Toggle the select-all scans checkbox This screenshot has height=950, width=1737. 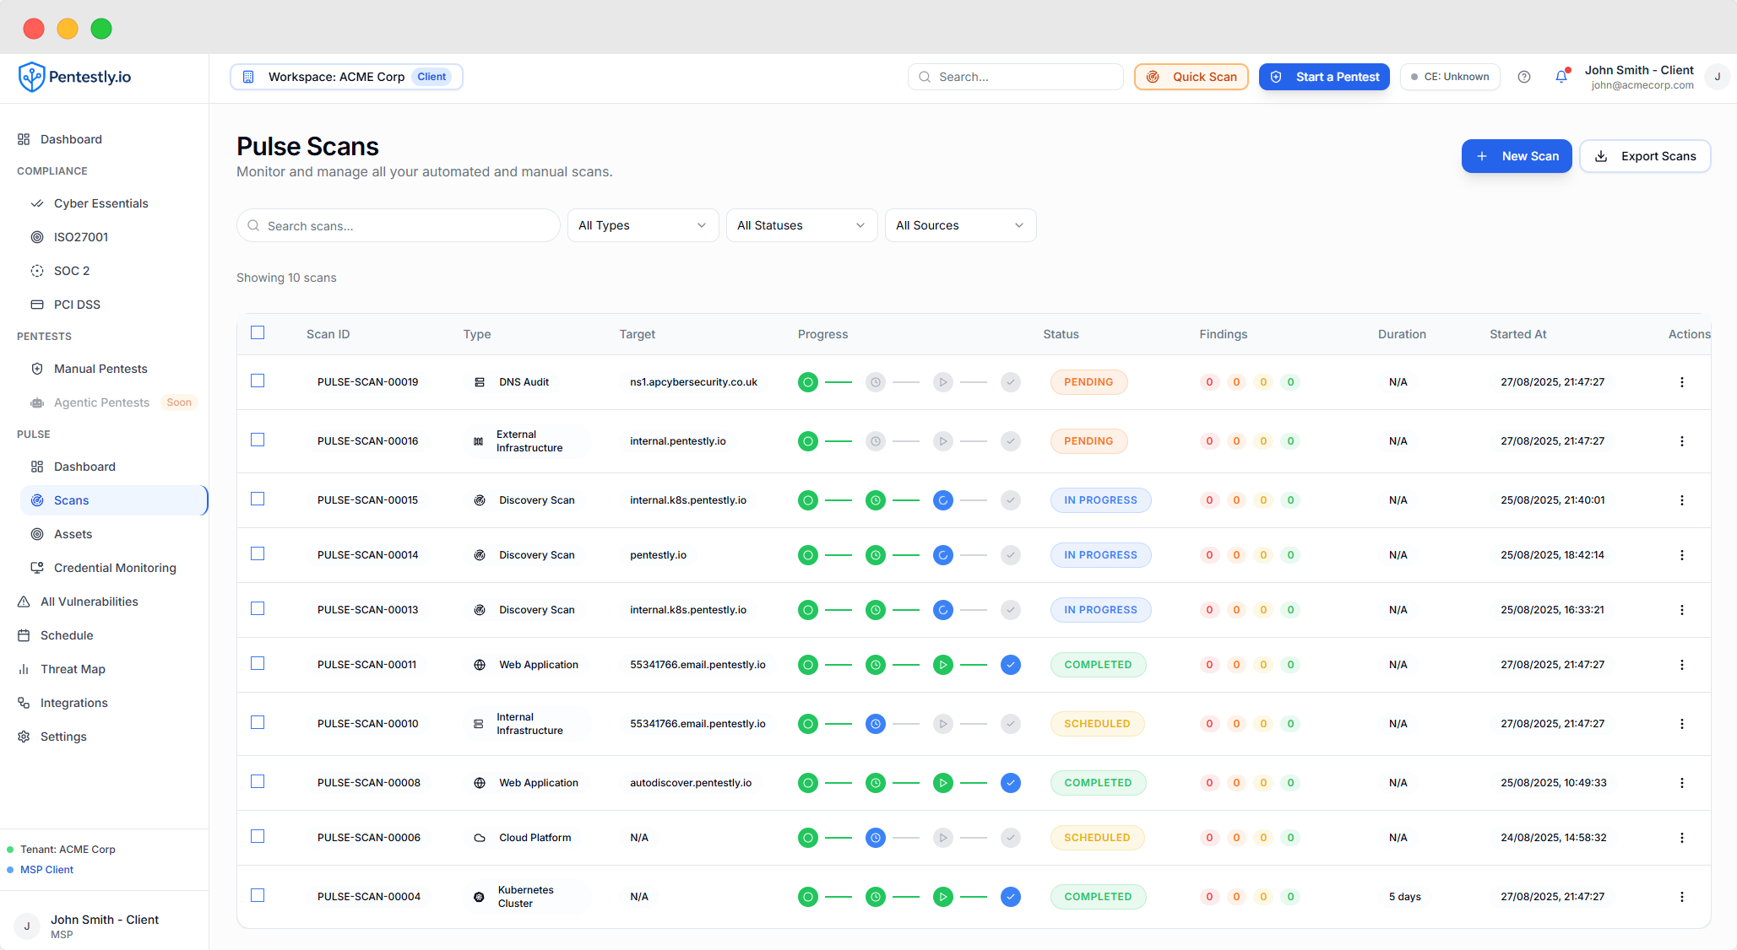coord(258,332)
